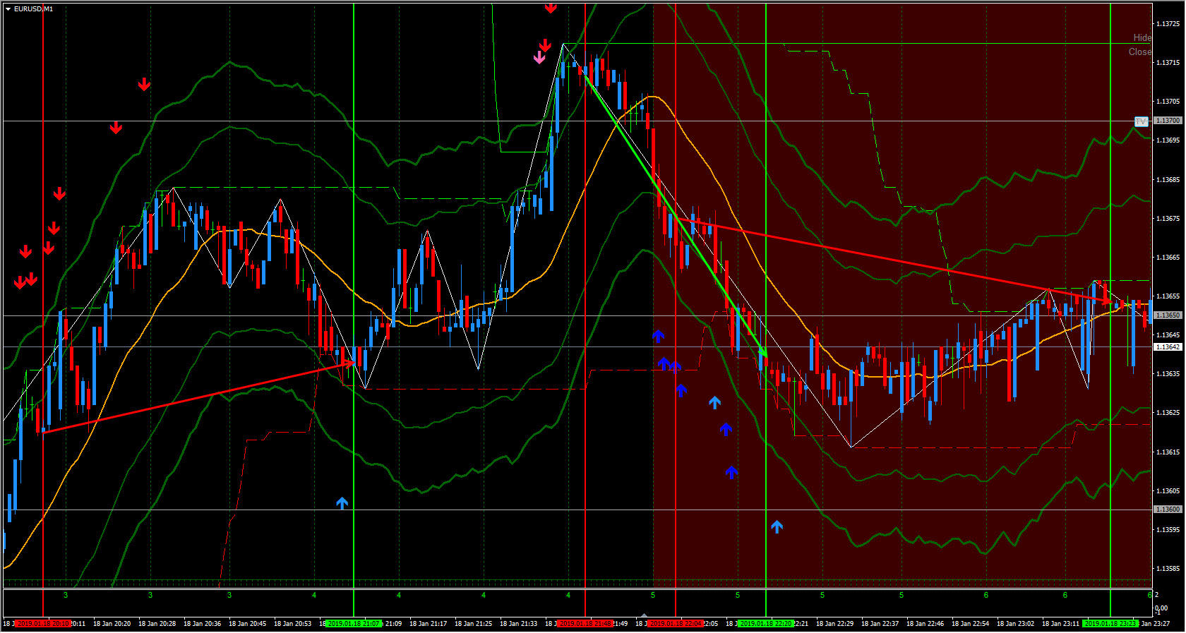Select the pink down arrow signal
The height and width of the screenshot is (633, 1186).
tap(539, 57)
